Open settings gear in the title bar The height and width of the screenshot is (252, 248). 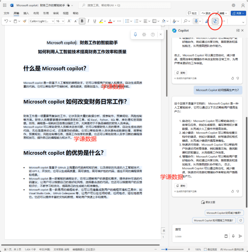(x=233, y=5)
